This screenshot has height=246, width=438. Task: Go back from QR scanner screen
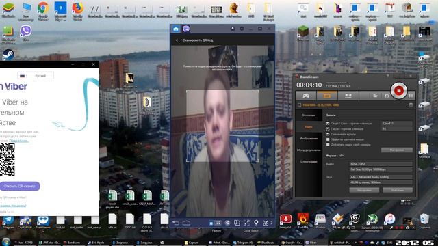pos(177,40)
